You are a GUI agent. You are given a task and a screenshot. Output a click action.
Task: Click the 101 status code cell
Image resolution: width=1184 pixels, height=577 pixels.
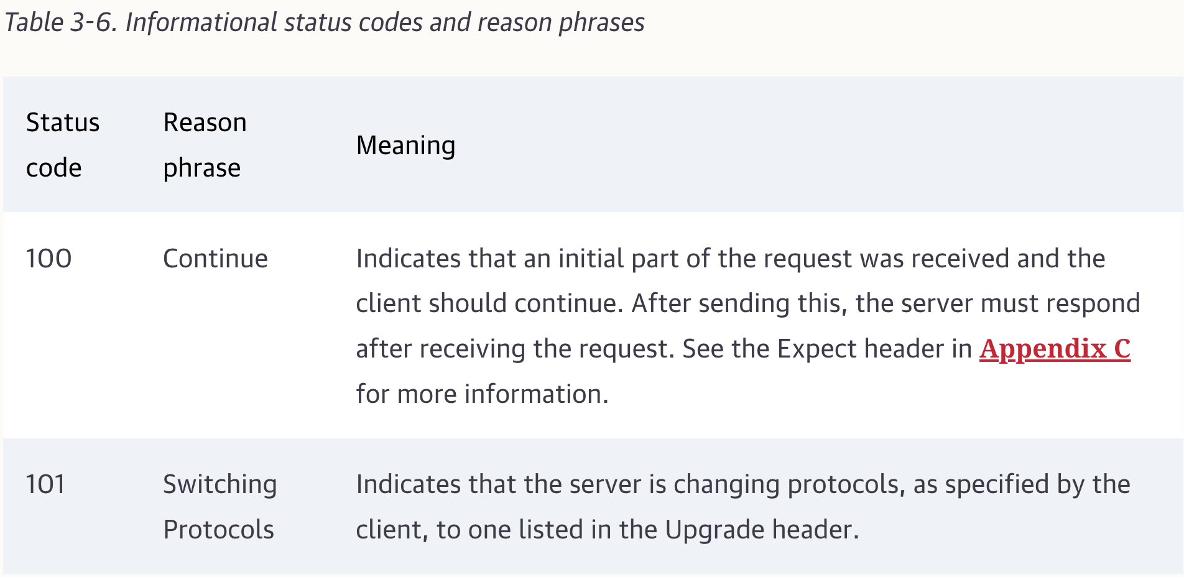45,484
